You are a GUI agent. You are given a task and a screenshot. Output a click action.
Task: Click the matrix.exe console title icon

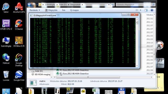point(31,15)
